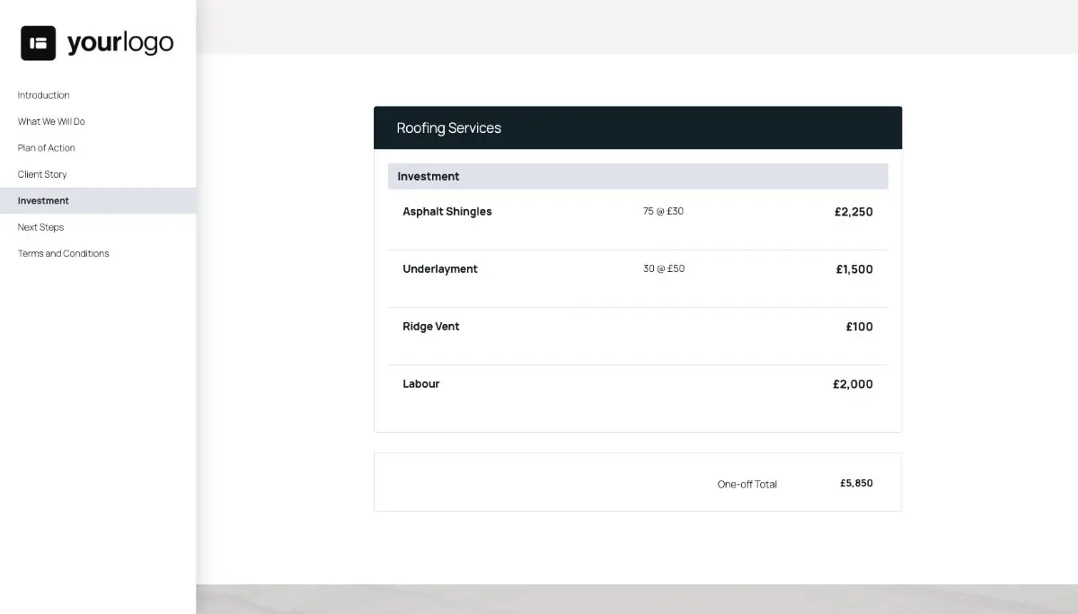Screen dimensions: 1078x614
Task: Click the Roofing Services header bar
Action: [638, 127]
